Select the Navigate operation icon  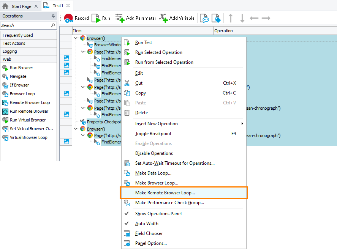(5, 76)
